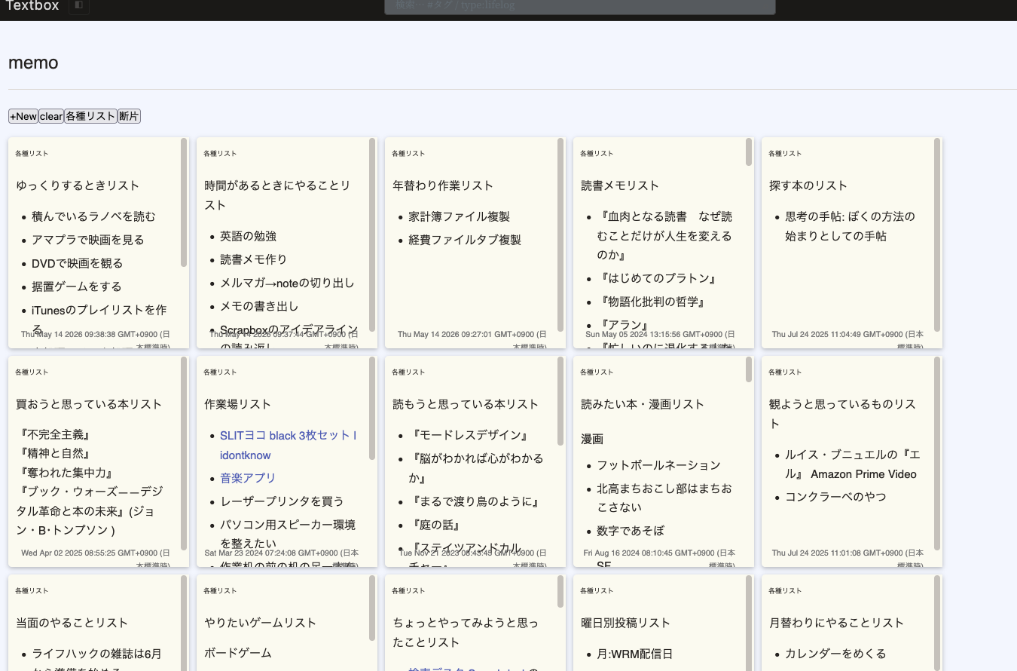Click scrollbar of 読書メモリスト card
The width and height of the screenshot is (1017, 671).
tap(749, 152)
